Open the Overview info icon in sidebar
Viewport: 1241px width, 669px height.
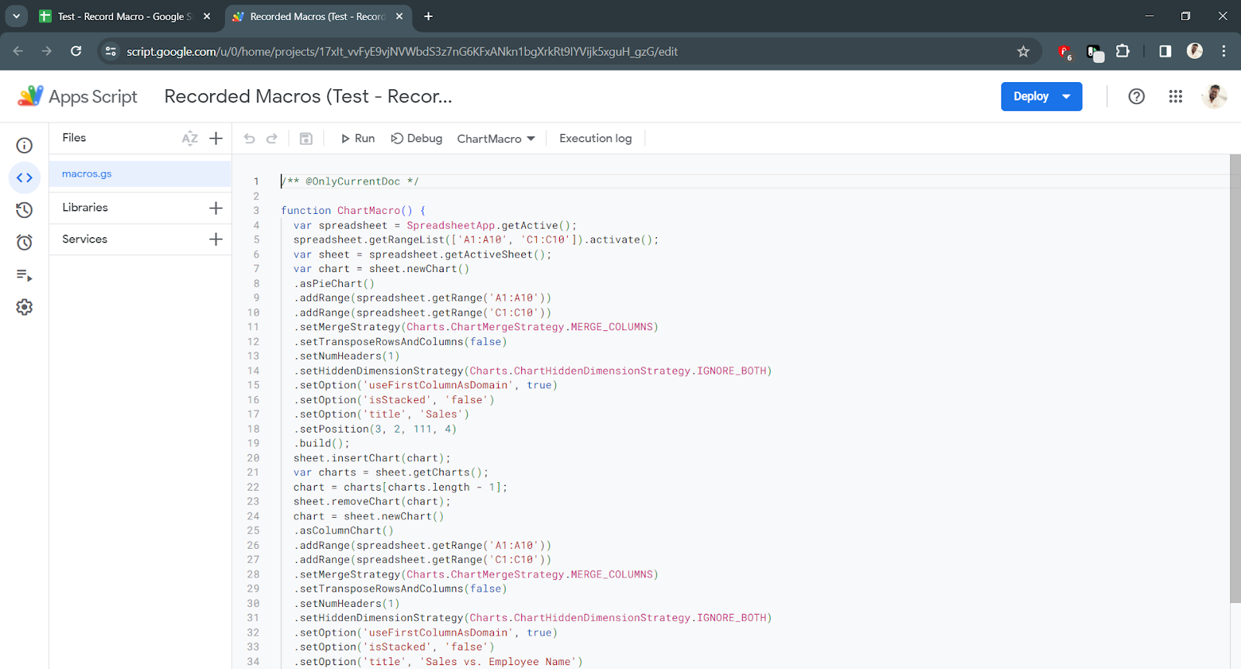[24, 146]
